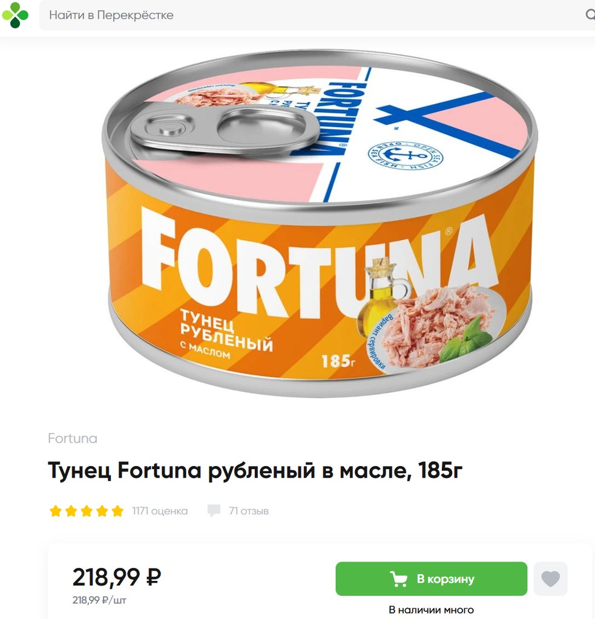Toggle the heart favorite button
The height and width of the screenshot is (619, 595).
pos(550,578)
